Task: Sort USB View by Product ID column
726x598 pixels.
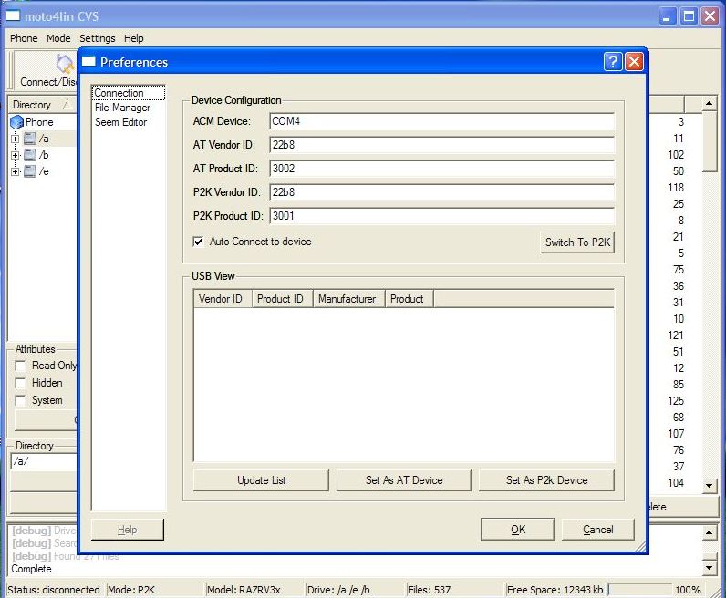Action: click(283, 299)
